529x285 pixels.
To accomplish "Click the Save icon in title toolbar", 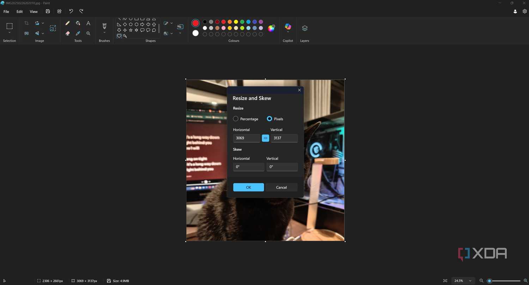I will click(48, 12).
